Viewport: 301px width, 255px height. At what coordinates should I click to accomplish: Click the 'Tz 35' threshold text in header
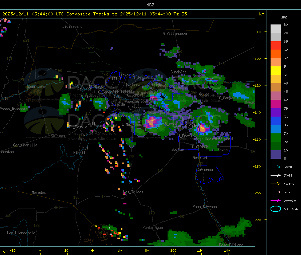[180, 14]
